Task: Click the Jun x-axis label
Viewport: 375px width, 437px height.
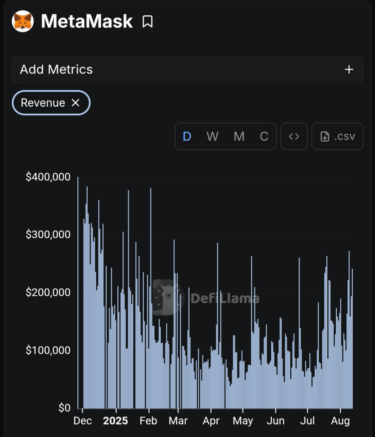Action: (x=275, y=421)
